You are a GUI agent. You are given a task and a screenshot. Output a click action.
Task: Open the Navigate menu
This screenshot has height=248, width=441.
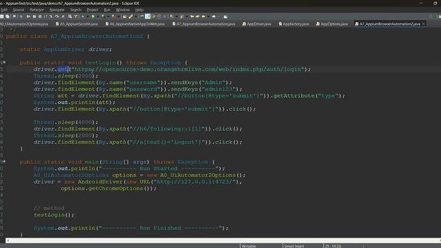tap(57, 10)
